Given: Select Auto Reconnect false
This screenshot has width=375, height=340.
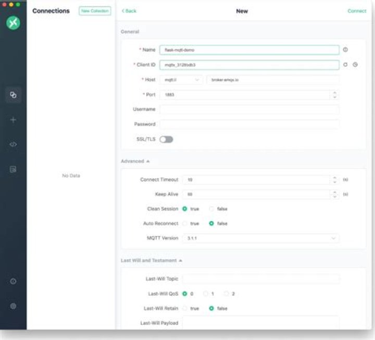Looking at the screenshot, I should [211, 223].
